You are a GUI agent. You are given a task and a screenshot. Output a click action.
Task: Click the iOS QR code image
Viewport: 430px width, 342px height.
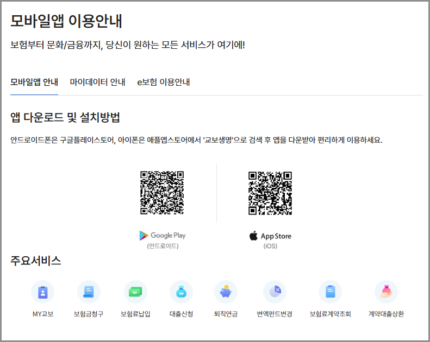tap(270, 193)
